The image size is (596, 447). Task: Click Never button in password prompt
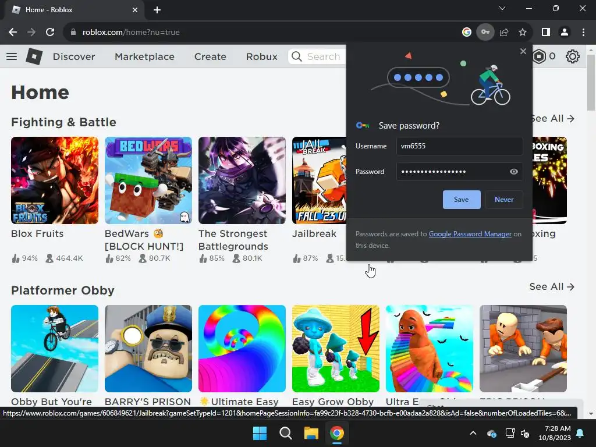click(x=504, y=200)
